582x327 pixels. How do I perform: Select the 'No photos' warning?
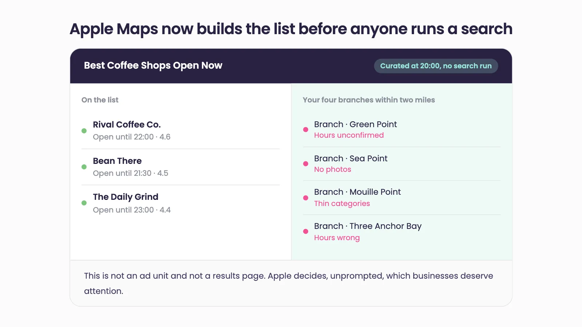coord(332,169)
